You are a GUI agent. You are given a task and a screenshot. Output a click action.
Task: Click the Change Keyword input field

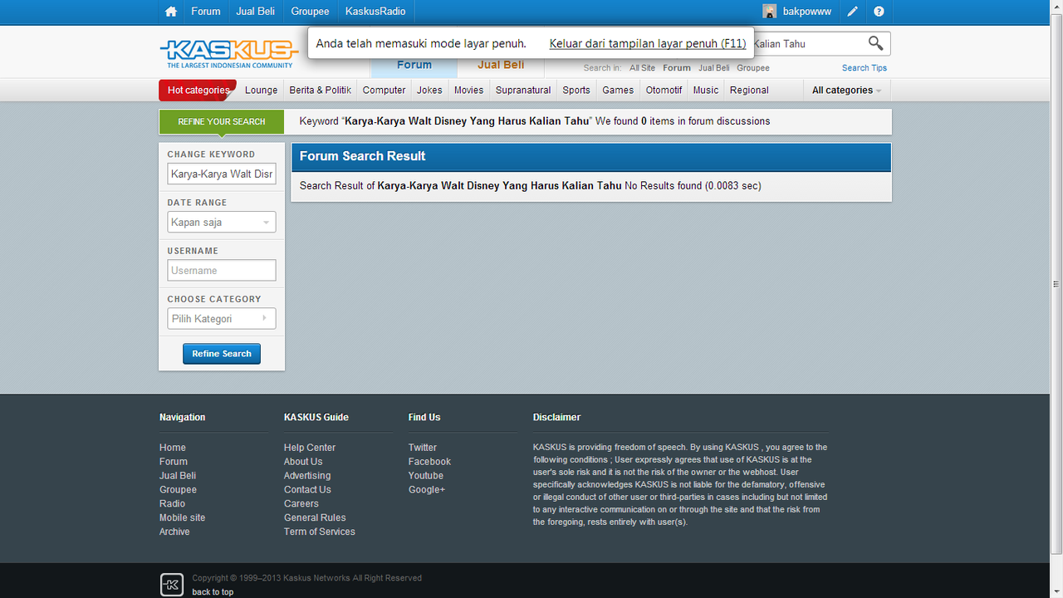click(221, 174)
